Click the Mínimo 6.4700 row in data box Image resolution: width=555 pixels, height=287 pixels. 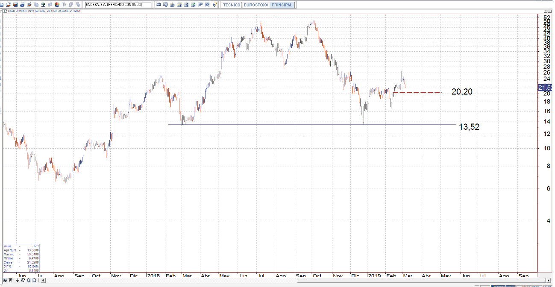[21, 258]
